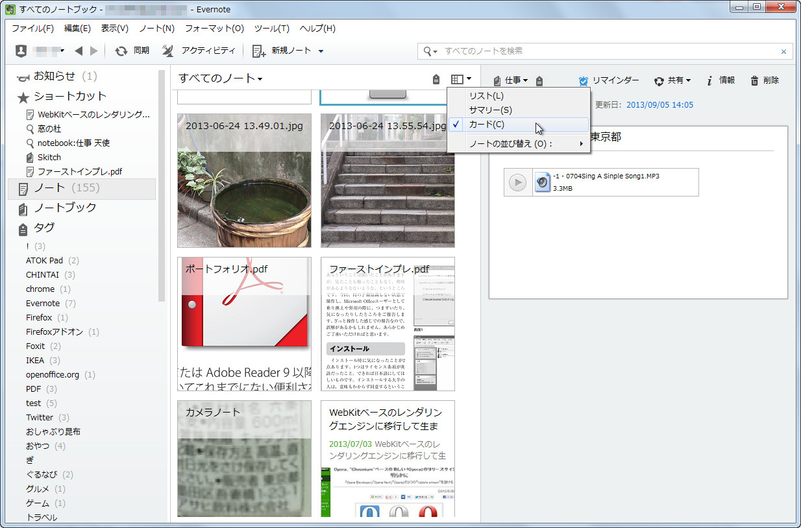Image resolution: width=801 pixels, height=528 pixels.
Task: Open 2013-06-24 13.49.01.jpg note card
Action: pos(244,180)
